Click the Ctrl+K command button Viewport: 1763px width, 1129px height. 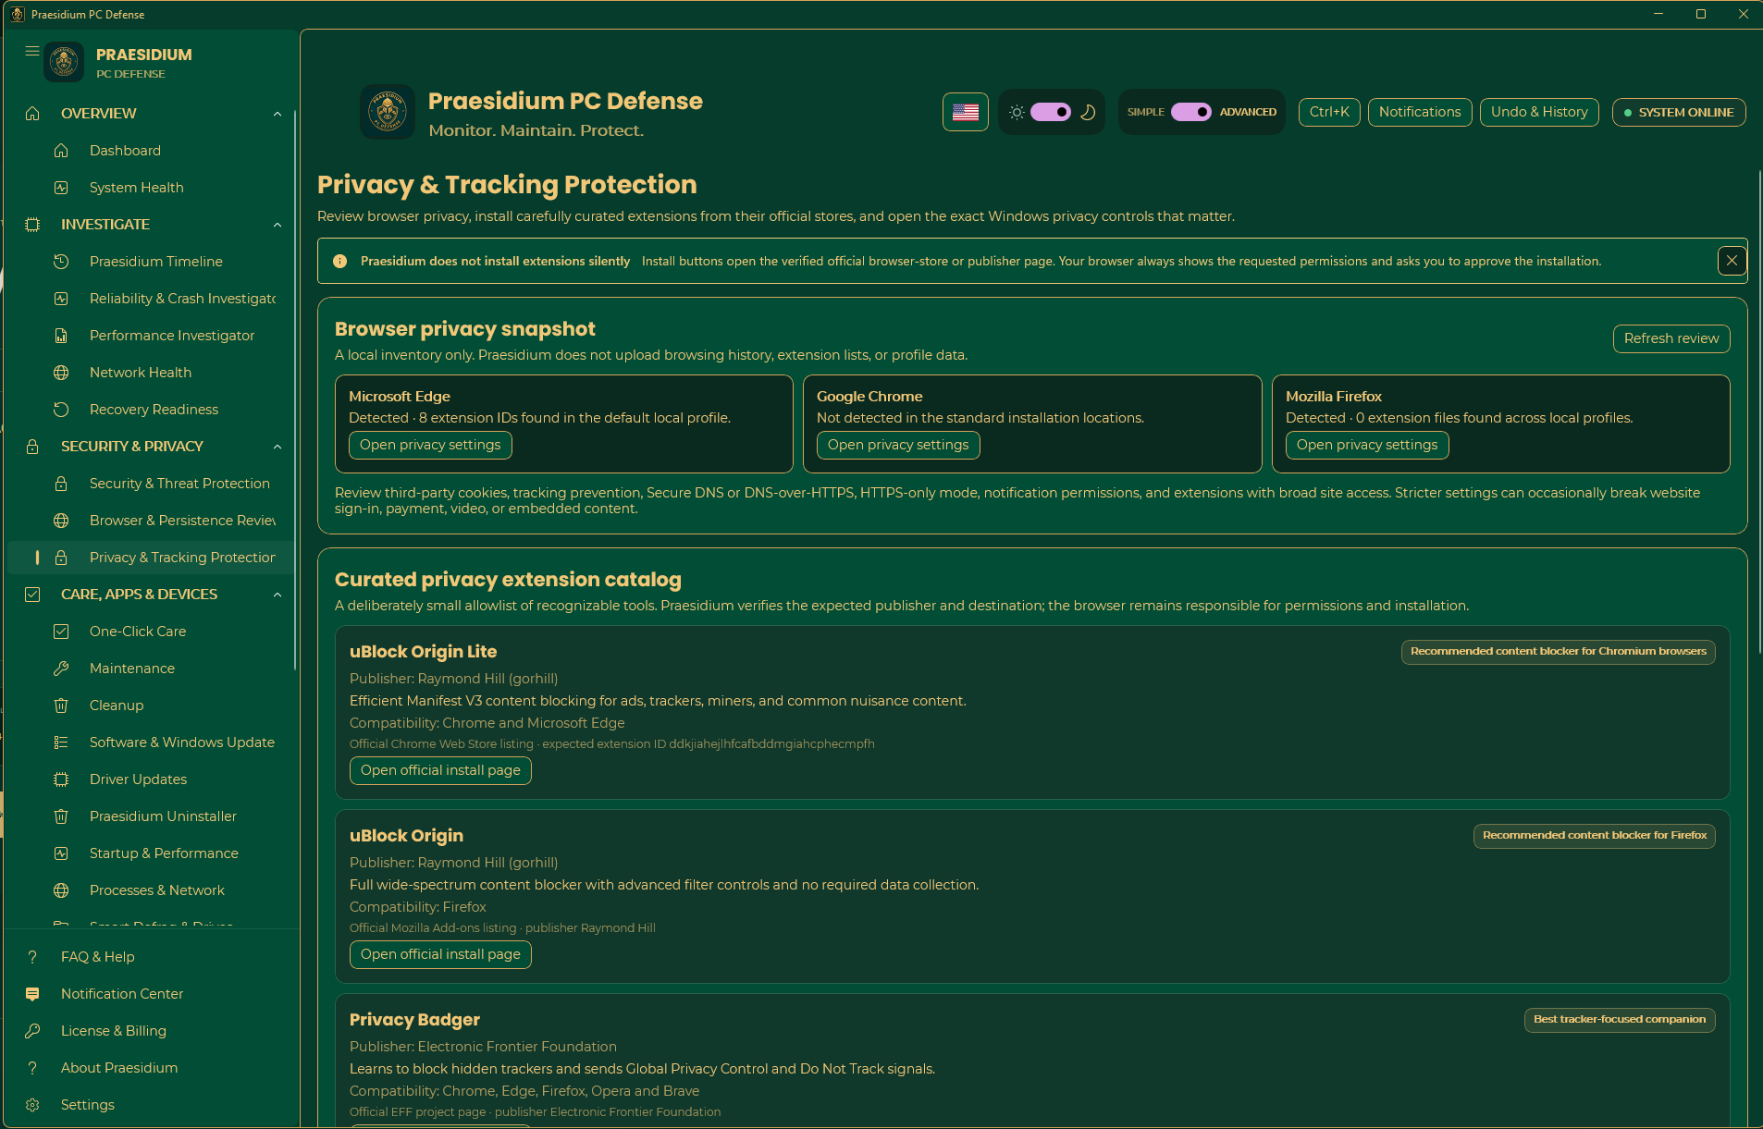coord(1329,112)
